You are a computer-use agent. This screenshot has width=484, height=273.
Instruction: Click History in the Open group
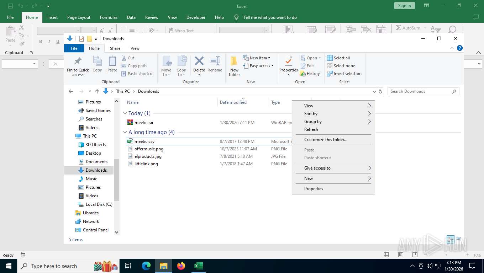310,74
